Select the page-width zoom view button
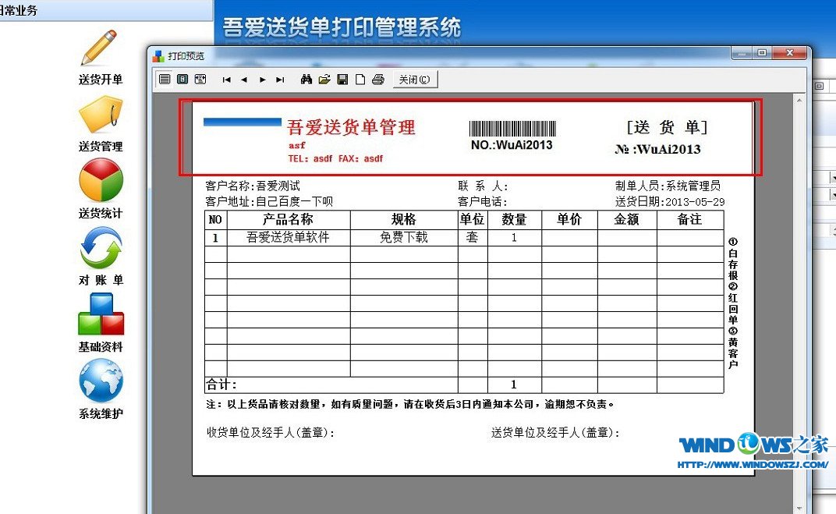This screenshot has height=514, width=836. pos(200,80)
